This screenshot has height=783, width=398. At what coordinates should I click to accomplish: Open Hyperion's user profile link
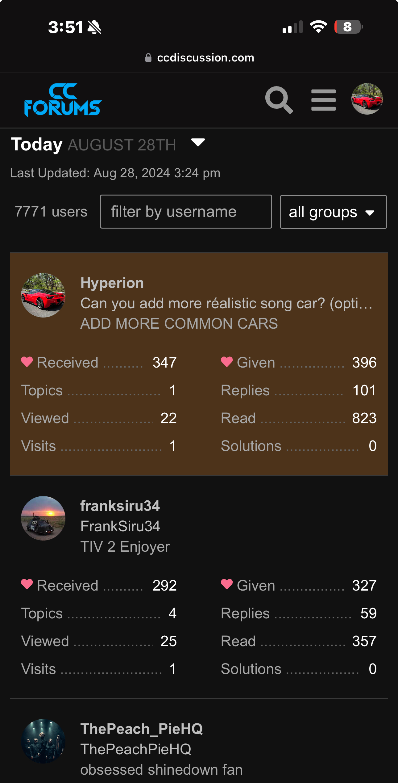(112, 283)
